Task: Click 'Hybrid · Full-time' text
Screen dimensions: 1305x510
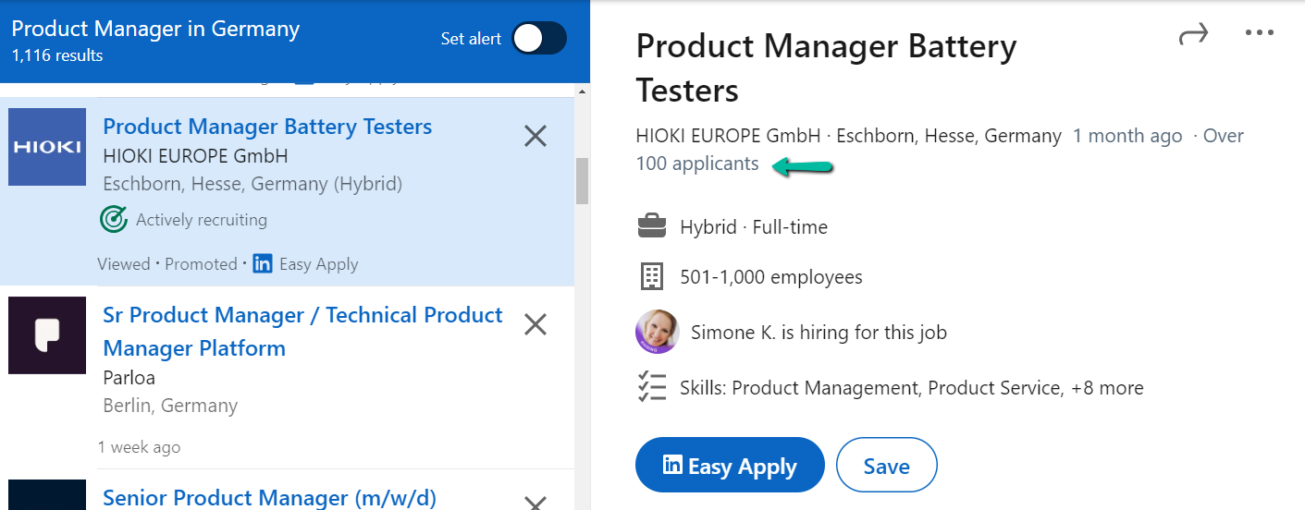Action: pos(754,227)
